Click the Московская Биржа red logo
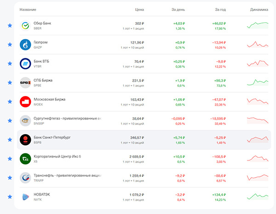This screenshot has width=276, height=214. (x=25, y=101)
